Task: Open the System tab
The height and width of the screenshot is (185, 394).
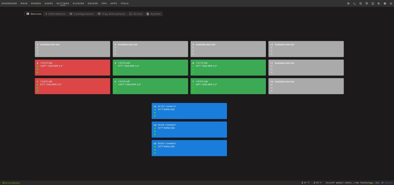Action: pos(154,14)
